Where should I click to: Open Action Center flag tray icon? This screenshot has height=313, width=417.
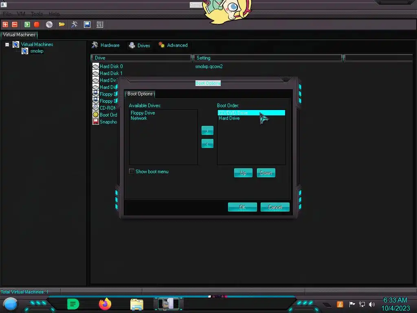352,304
